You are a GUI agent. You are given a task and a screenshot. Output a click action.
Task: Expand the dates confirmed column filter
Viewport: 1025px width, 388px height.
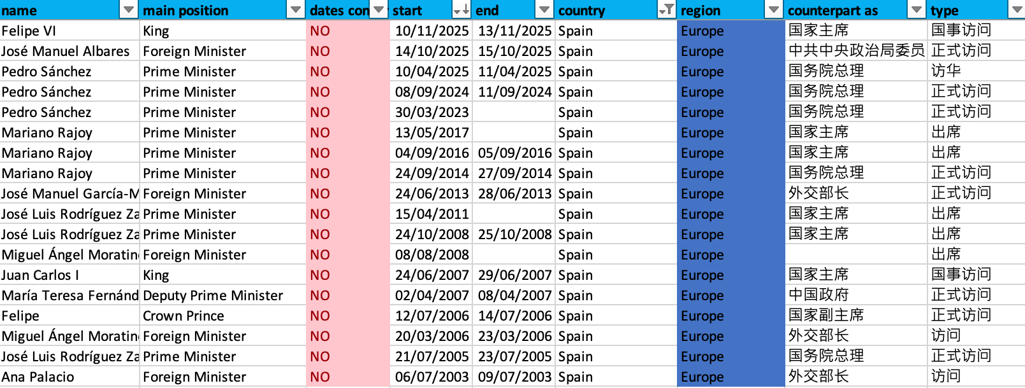coord(379,10)
